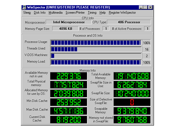Maximize the WinSpector window

coord(145,7)
